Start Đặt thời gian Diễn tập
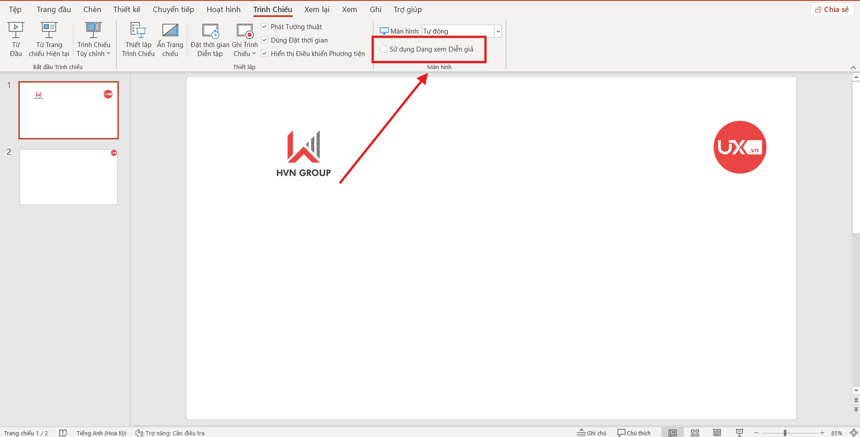The width and height of the screenshot is (860, 437). (209, 39)
